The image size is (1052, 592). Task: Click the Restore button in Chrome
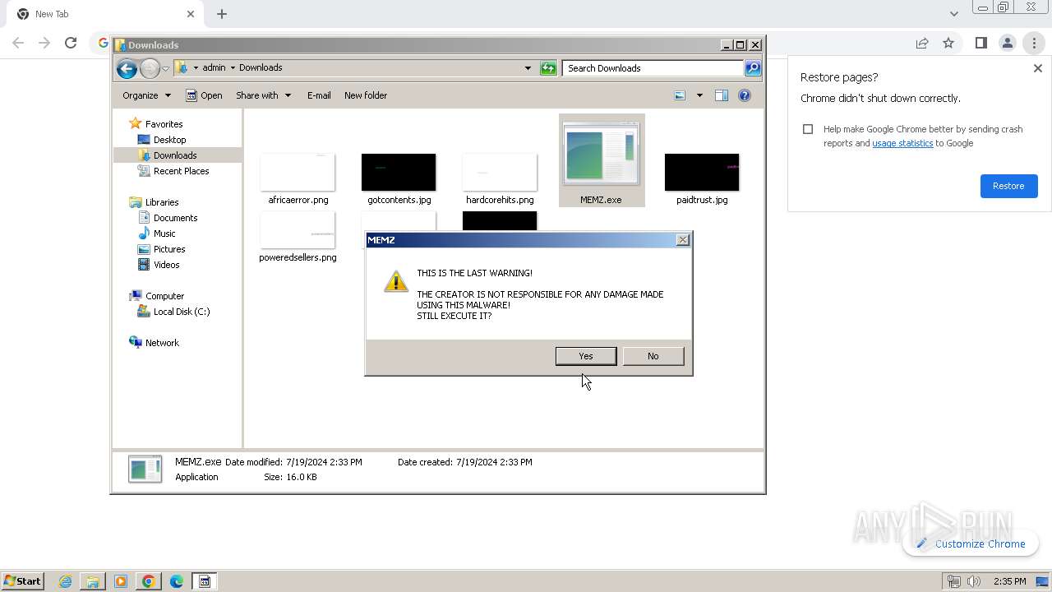coord(1008,186)
